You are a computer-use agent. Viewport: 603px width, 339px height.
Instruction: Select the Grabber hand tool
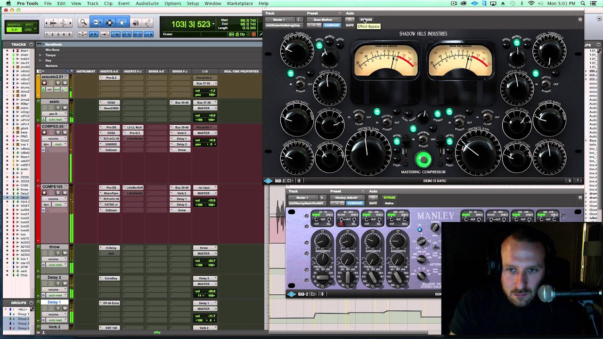(122, 23)
